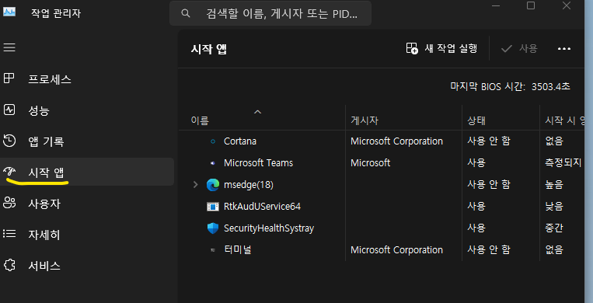Click 높음 impact value of msedge
The width and height of the screenshot is (593, 303).
(x=554, y=185)
